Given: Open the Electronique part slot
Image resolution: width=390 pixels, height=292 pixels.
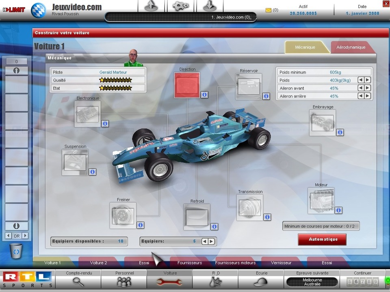Looking at the screenshot, I should tap(87, 114).
